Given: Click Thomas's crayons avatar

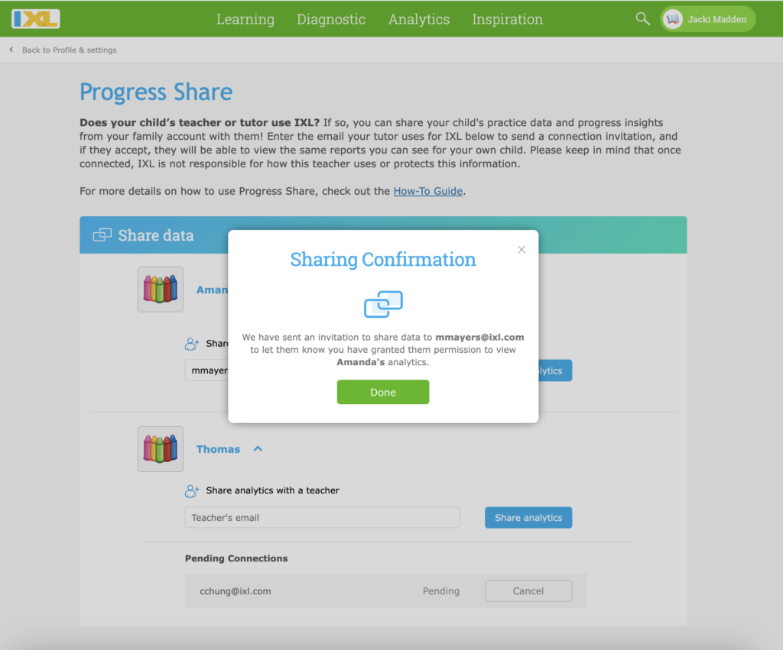Looking at the screenshot, I should click(161, 449).
